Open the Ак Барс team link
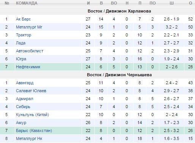 23,19
